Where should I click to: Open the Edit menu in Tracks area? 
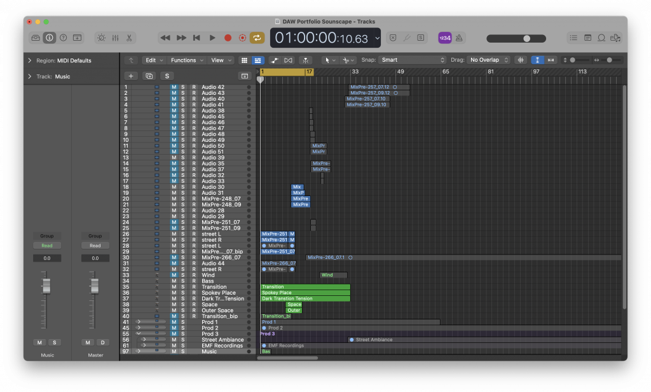coord(154,60)
